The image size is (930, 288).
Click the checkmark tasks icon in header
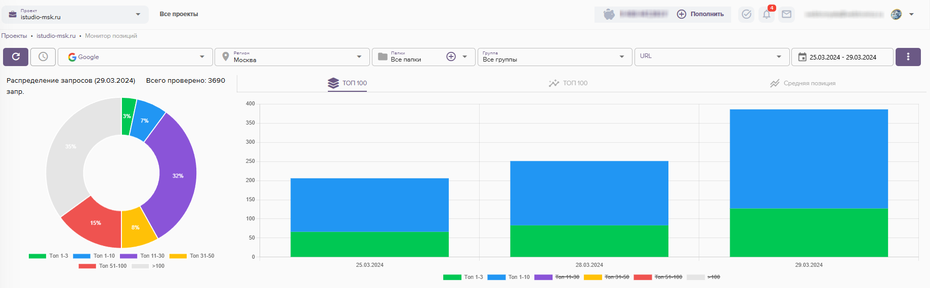click(746, 14)
